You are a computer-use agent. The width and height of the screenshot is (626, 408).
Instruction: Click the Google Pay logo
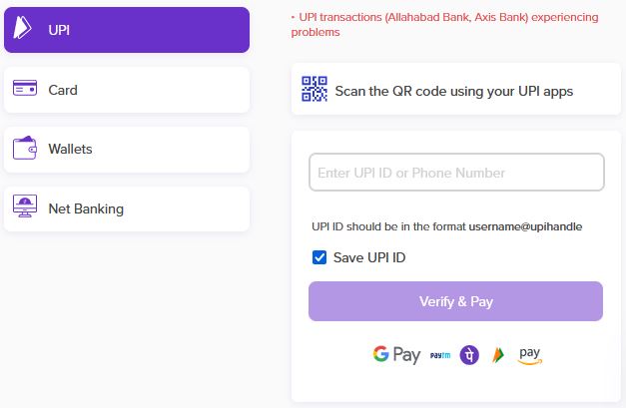point(396,354)
